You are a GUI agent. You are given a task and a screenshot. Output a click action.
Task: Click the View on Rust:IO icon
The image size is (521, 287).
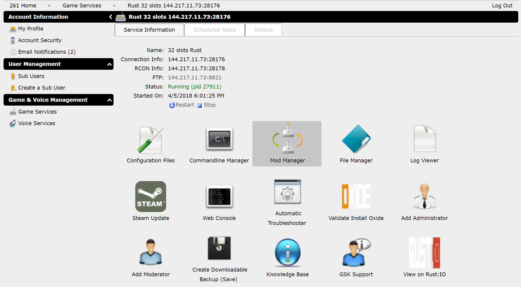coord(425,253)
